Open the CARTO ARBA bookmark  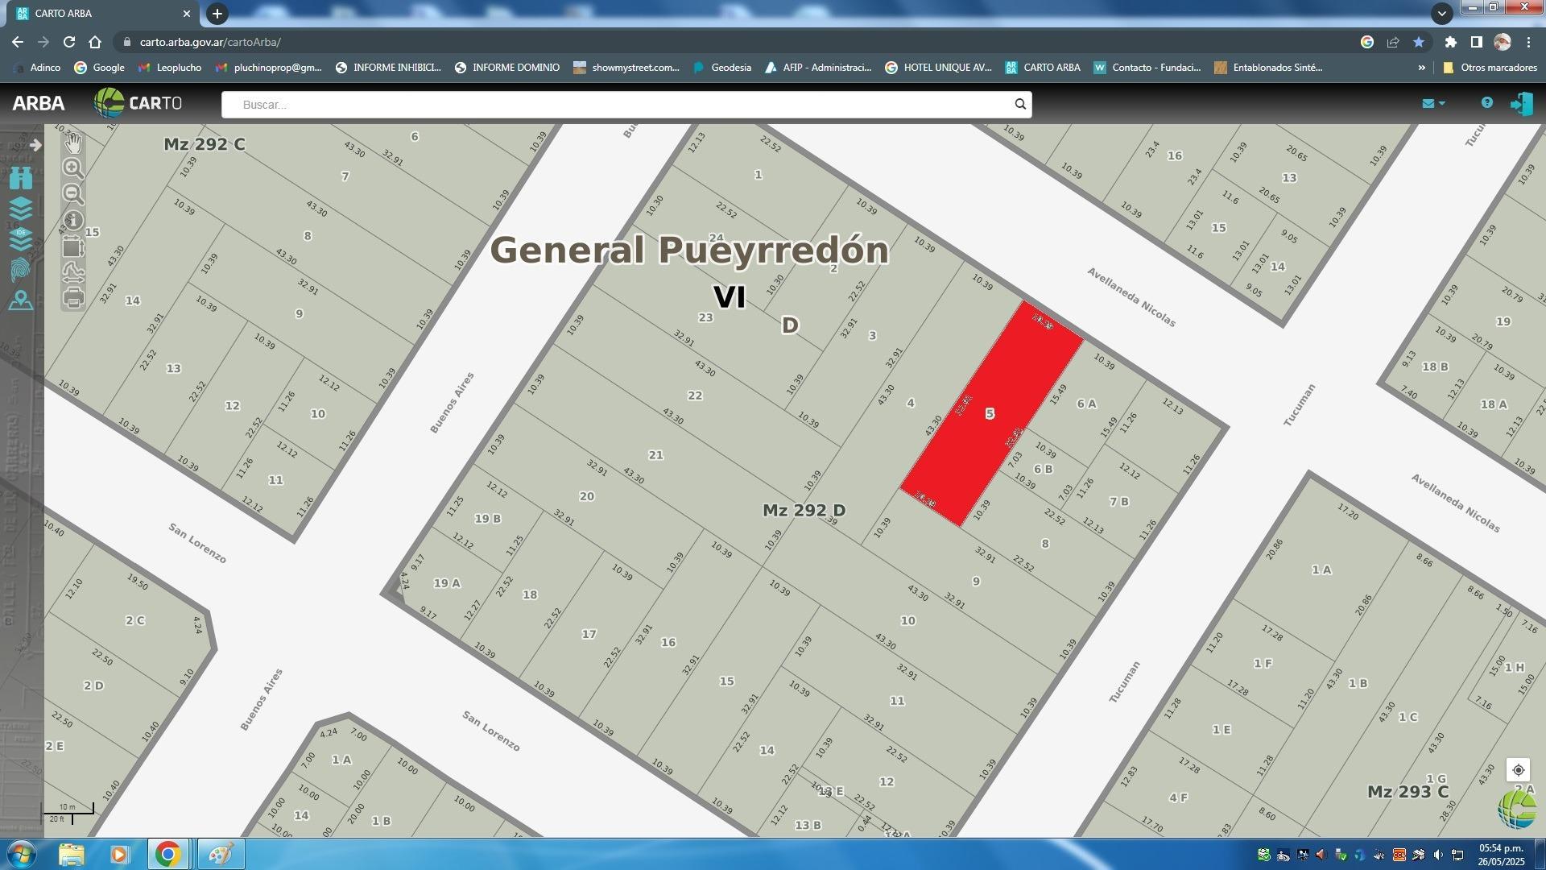[x=1043, y=68]
